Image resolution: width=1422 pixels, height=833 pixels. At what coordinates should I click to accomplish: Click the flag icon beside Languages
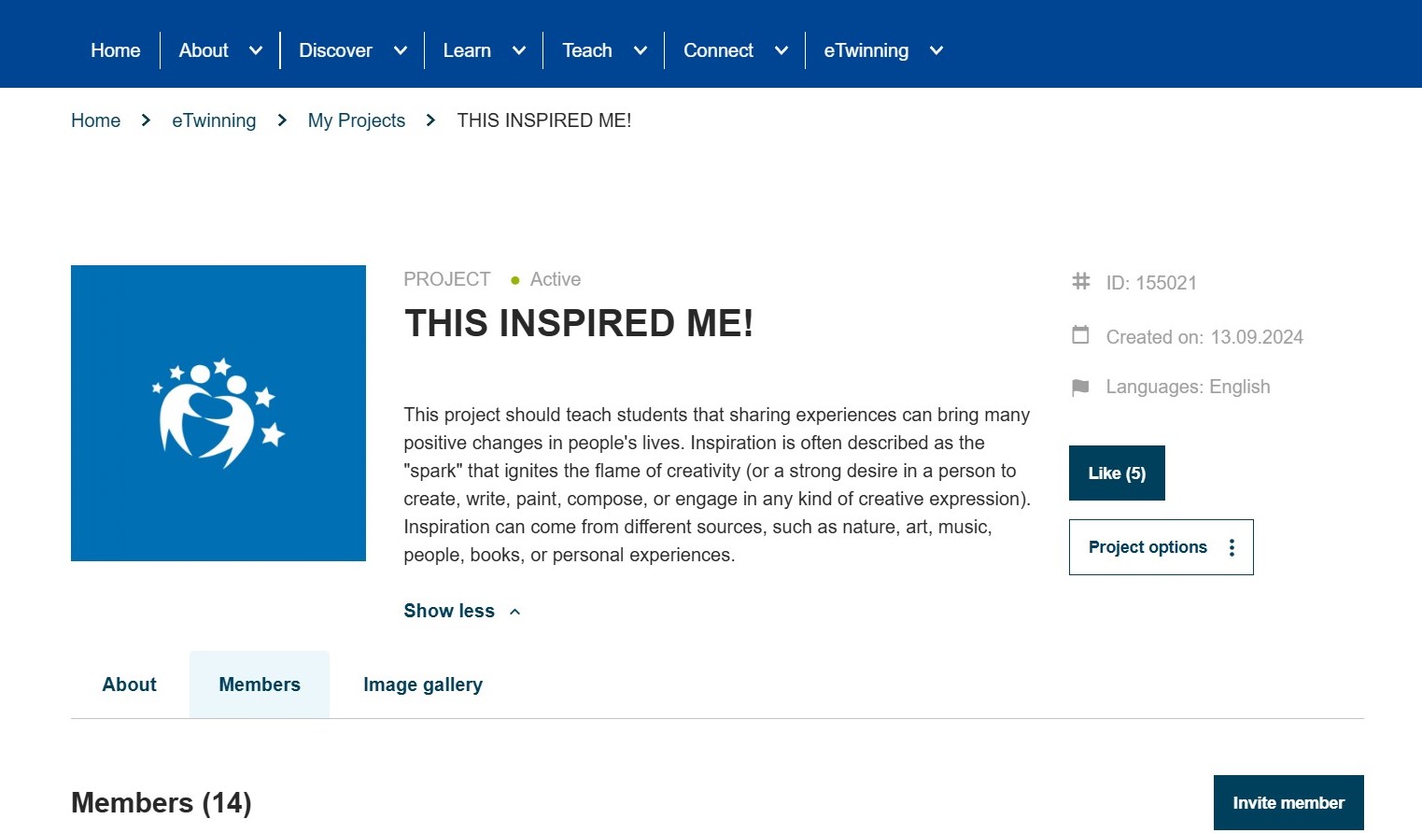click(1080, 388)
